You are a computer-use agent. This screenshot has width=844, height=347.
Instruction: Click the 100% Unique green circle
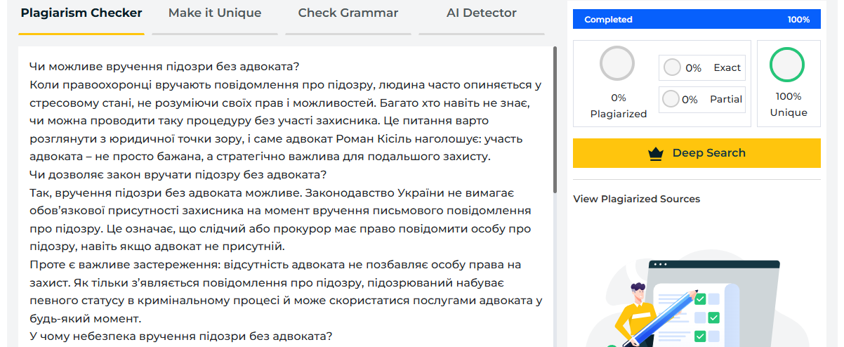(x=788, y=64)
